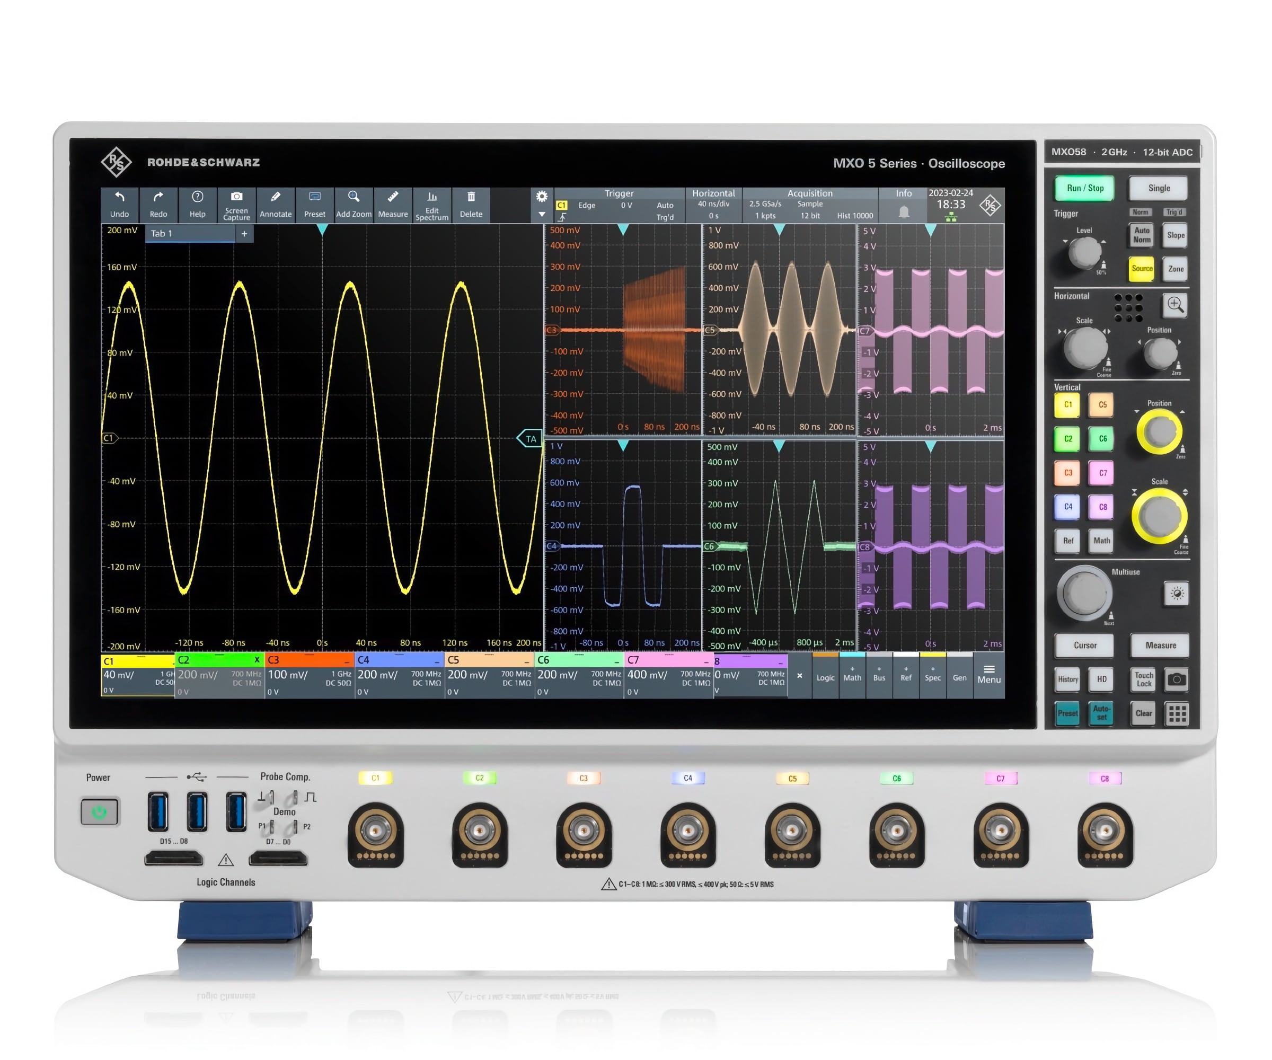Push the green Power button

pos(100,811)
